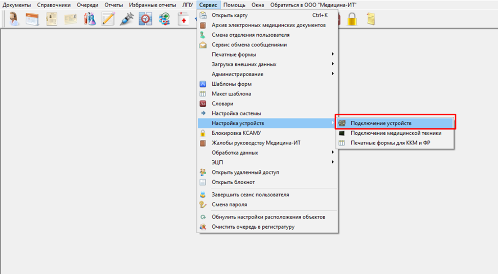Click the medicine boxes toolbar icon

point(165,19)
